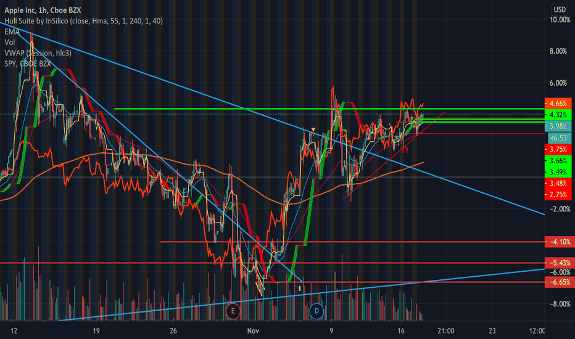This screenshot has width=575, height=339.
Task: Click the Apple Inc, 1h, Cboe BZX title
Action: point(43,10)
